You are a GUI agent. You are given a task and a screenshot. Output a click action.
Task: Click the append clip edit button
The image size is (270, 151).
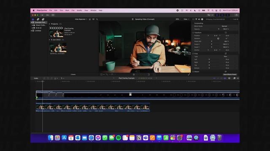(51, 78)
